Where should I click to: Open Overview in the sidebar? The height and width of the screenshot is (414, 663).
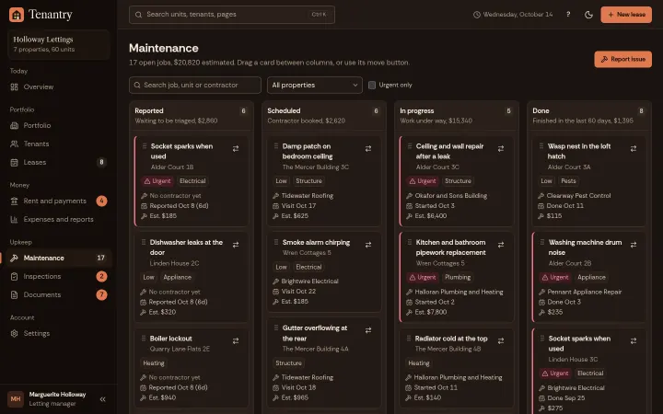coord(57,87)
